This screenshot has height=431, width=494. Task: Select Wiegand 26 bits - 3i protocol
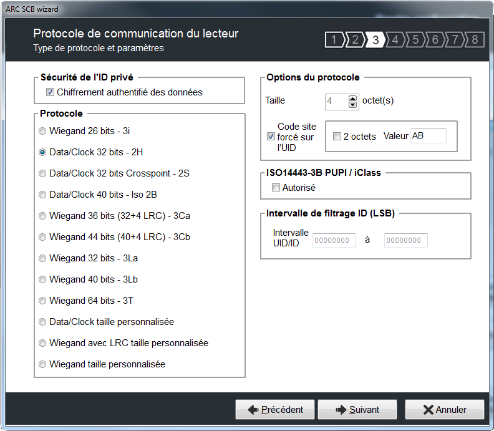point(42,131)
